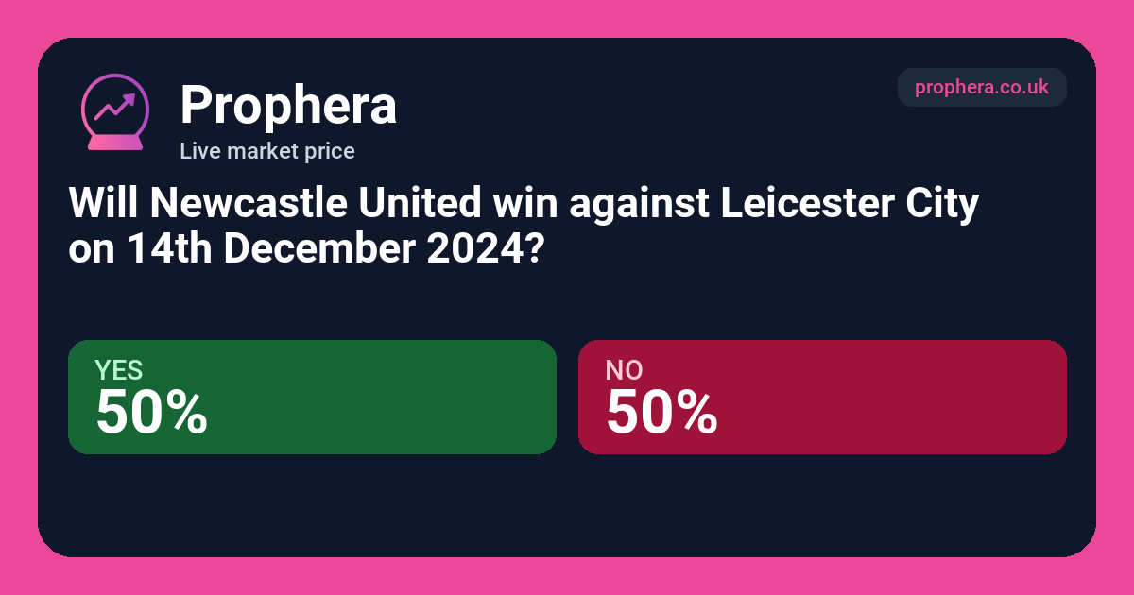
Task: Open the prophera.co.uk link
Action: point(982,87)
